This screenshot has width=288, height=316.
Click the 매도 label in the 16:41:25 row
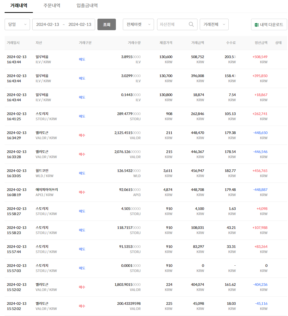coord(82,116)
